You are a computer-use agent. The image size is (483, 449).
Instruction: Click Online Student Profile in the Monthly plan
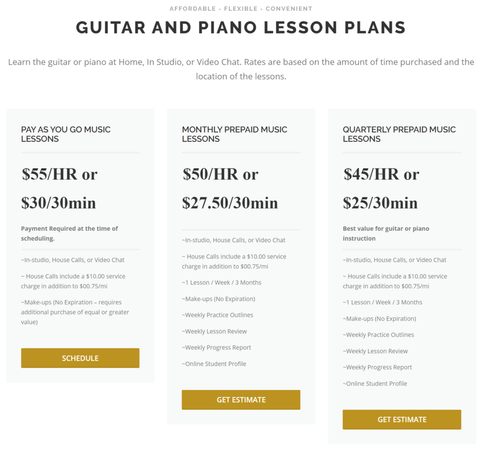[214, 364]
